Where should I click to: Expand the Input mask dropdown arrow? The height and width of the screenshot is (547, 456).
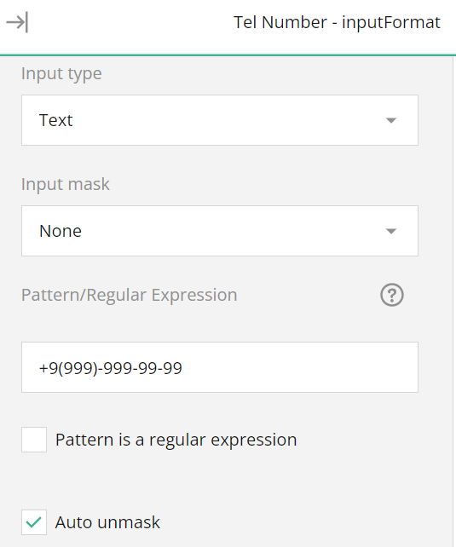[x=391, y=231]
